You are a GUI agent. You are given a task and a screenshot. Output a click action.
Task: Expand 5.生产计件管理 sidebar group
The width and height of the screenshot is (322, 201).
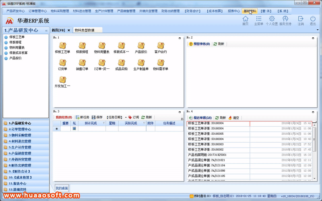click(x=26, y=147)
